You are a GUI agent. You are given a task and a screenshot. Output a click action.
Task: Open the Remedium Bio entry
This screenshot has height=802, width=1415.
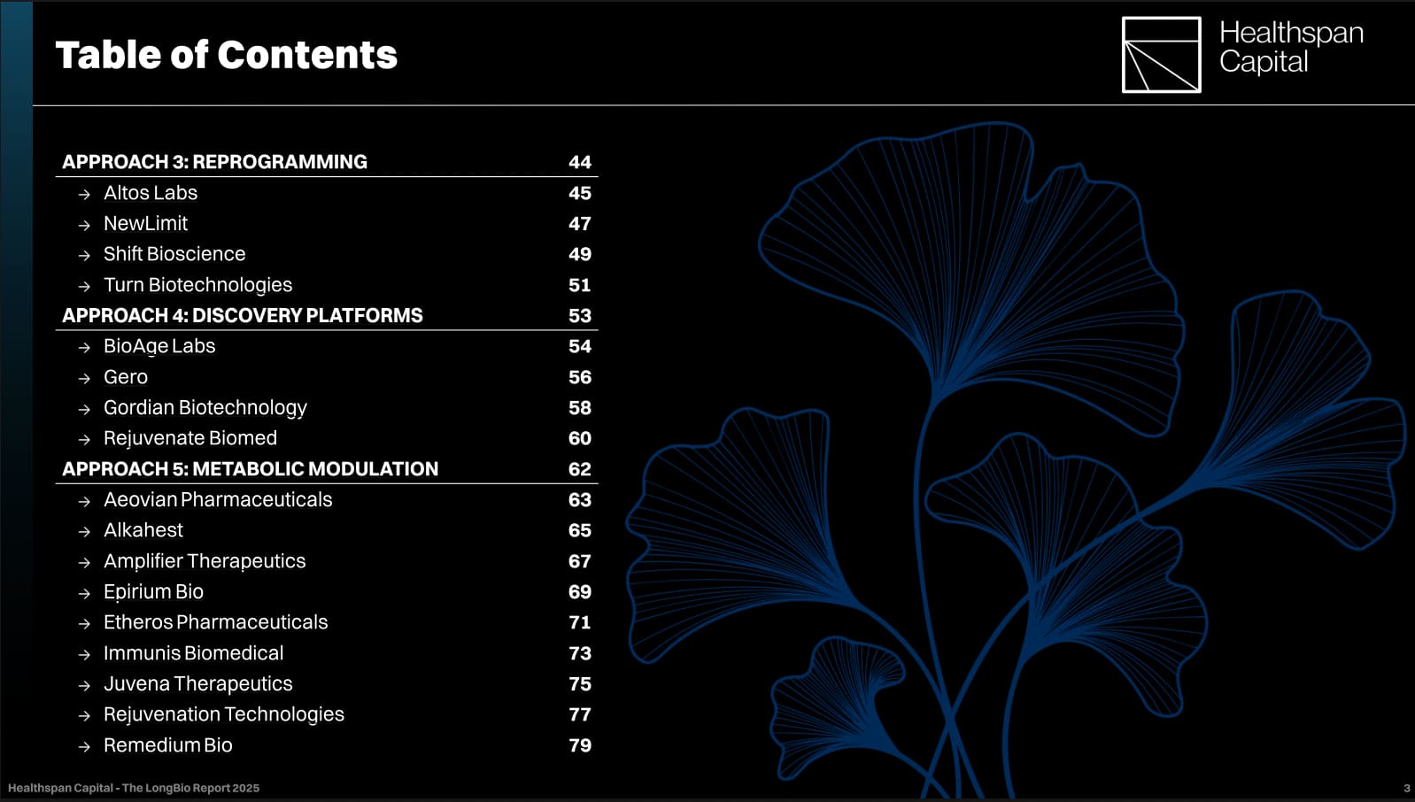[x=167, y=745]
